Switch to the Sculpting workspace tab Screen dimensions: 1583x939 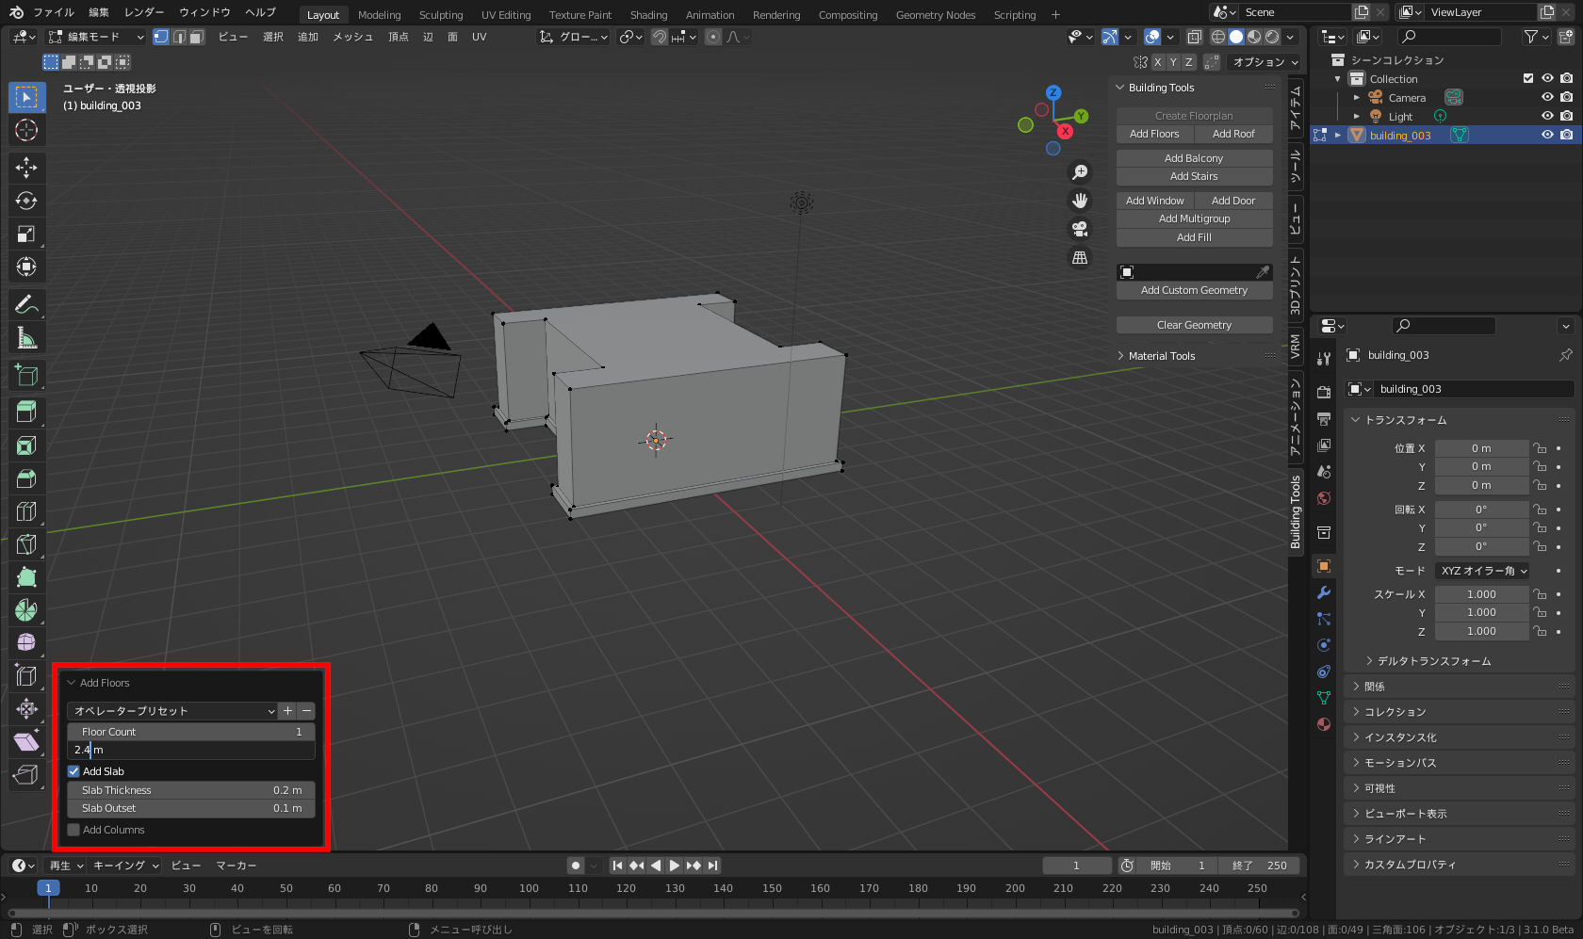click(441, 14)
